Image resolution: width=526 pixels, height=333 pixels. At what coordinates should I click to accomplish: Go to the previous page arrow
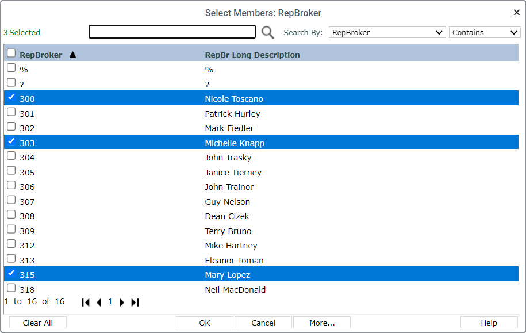99,303
